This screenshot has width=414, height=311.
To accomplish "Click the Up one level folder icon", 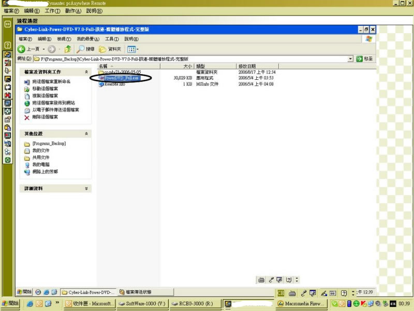I will click(x=68, y=49).
